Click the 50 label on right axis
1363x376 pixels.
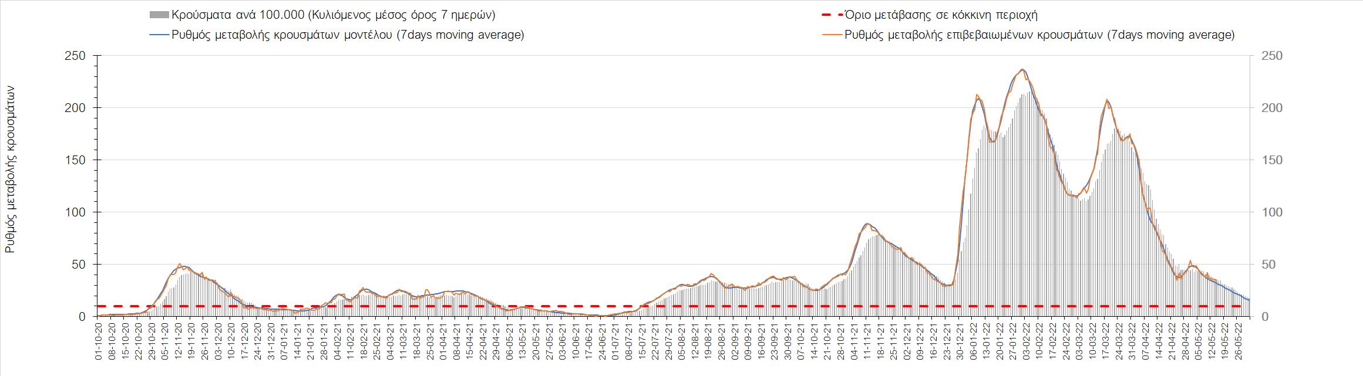[1270, 265]
